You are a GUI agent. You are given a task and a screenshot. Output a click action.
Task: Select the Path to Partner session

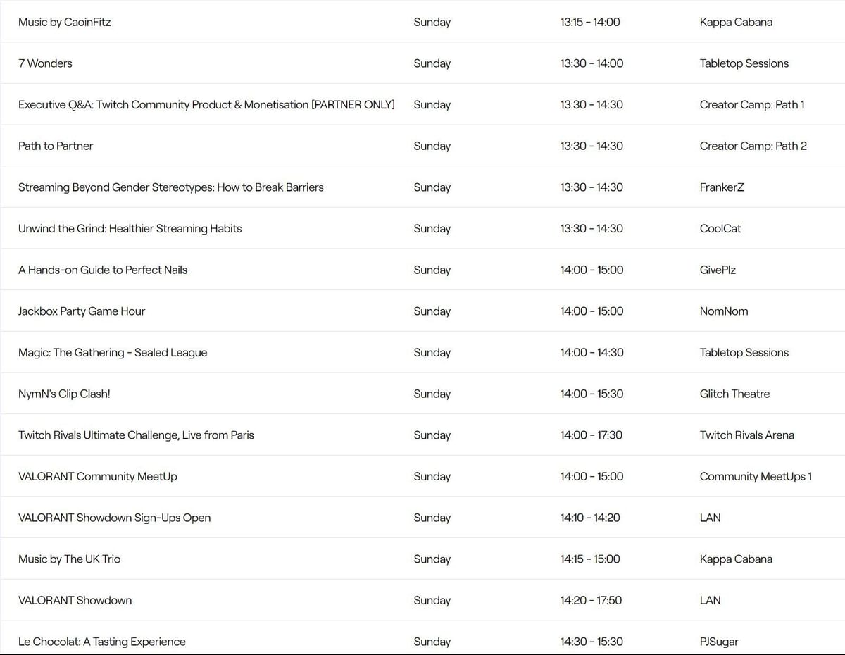click(x=56, y=146)
